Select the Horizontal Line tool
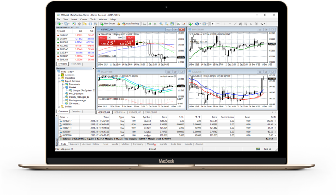336x195 pixels. (x=230, y=24)
